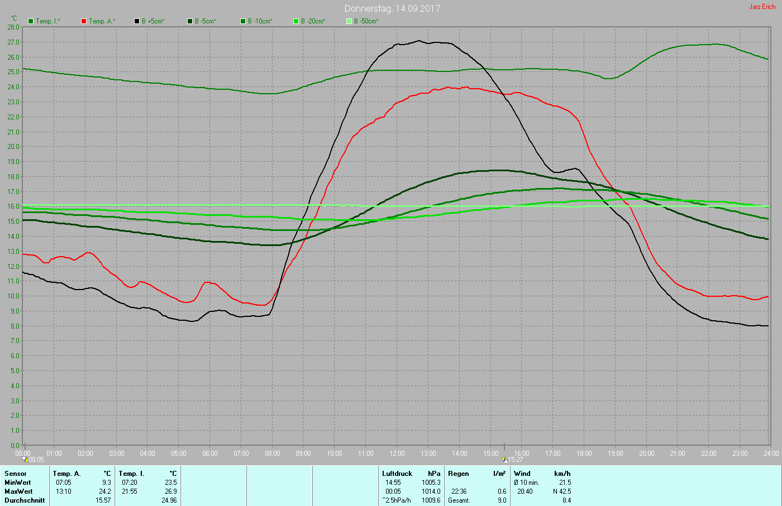Select the MinWert row label
Viewport: 782px width, 506px height.
coord(18,483)
